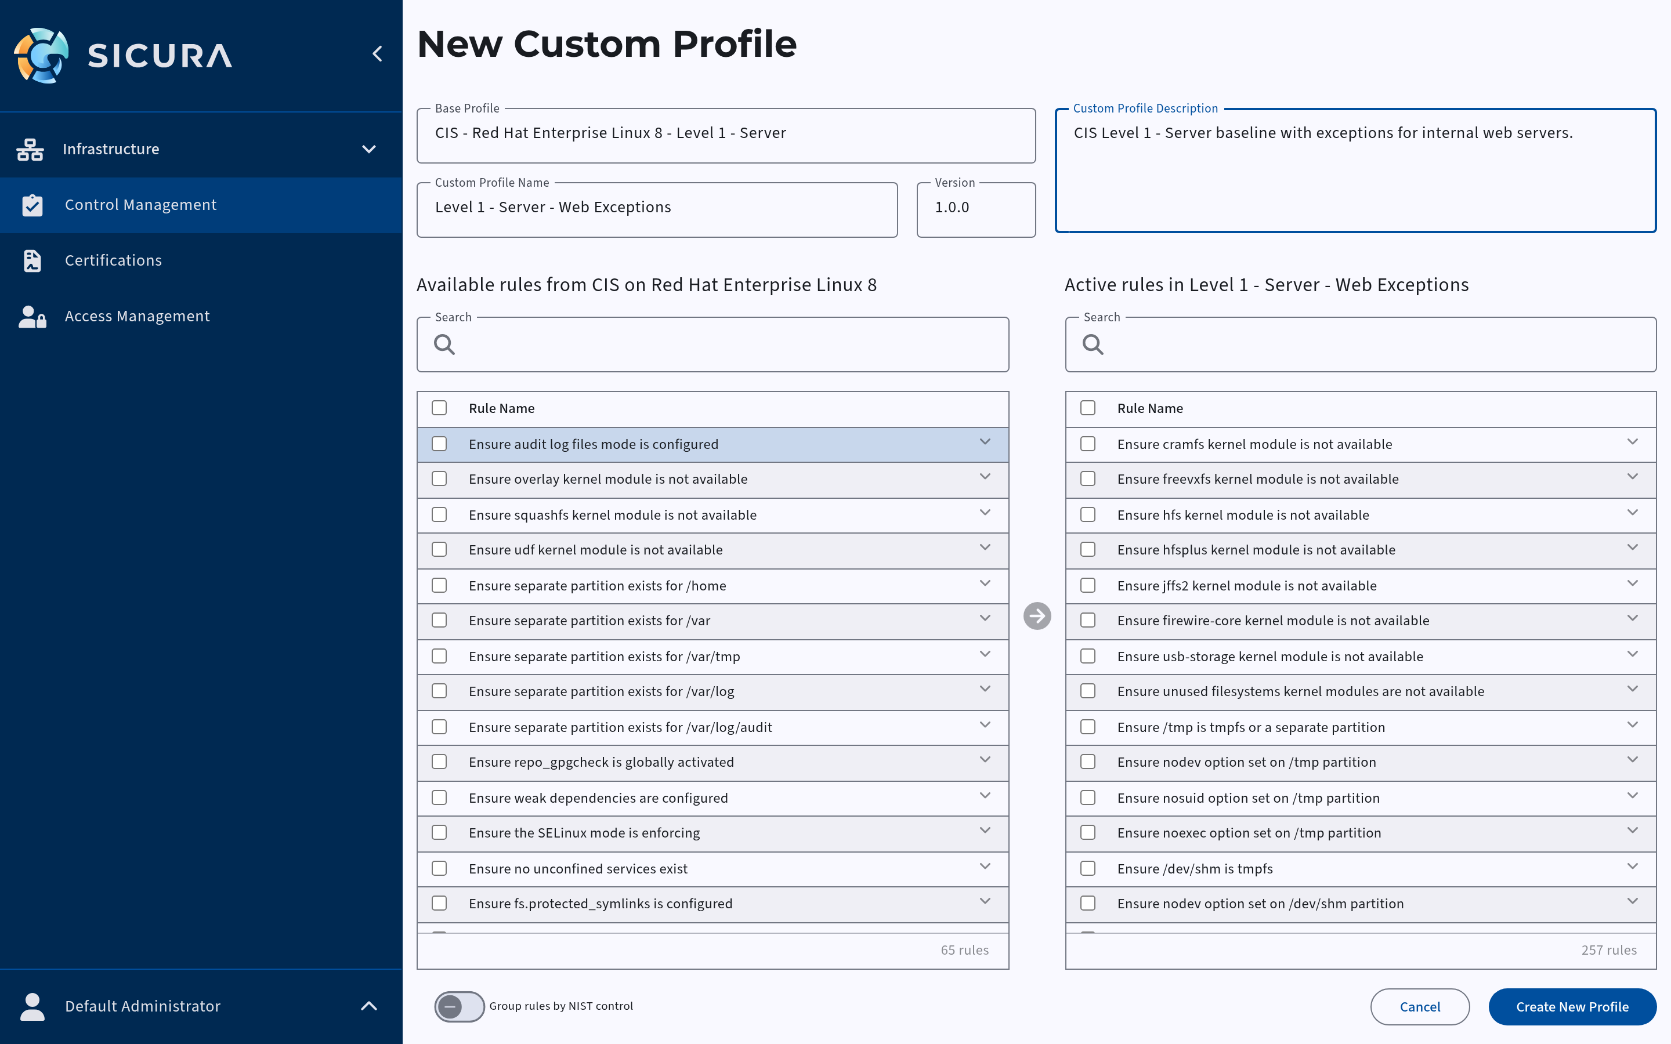1671x1044 pixels.
Task: Click the Infrastructure network icon
Action: [30, 149]
